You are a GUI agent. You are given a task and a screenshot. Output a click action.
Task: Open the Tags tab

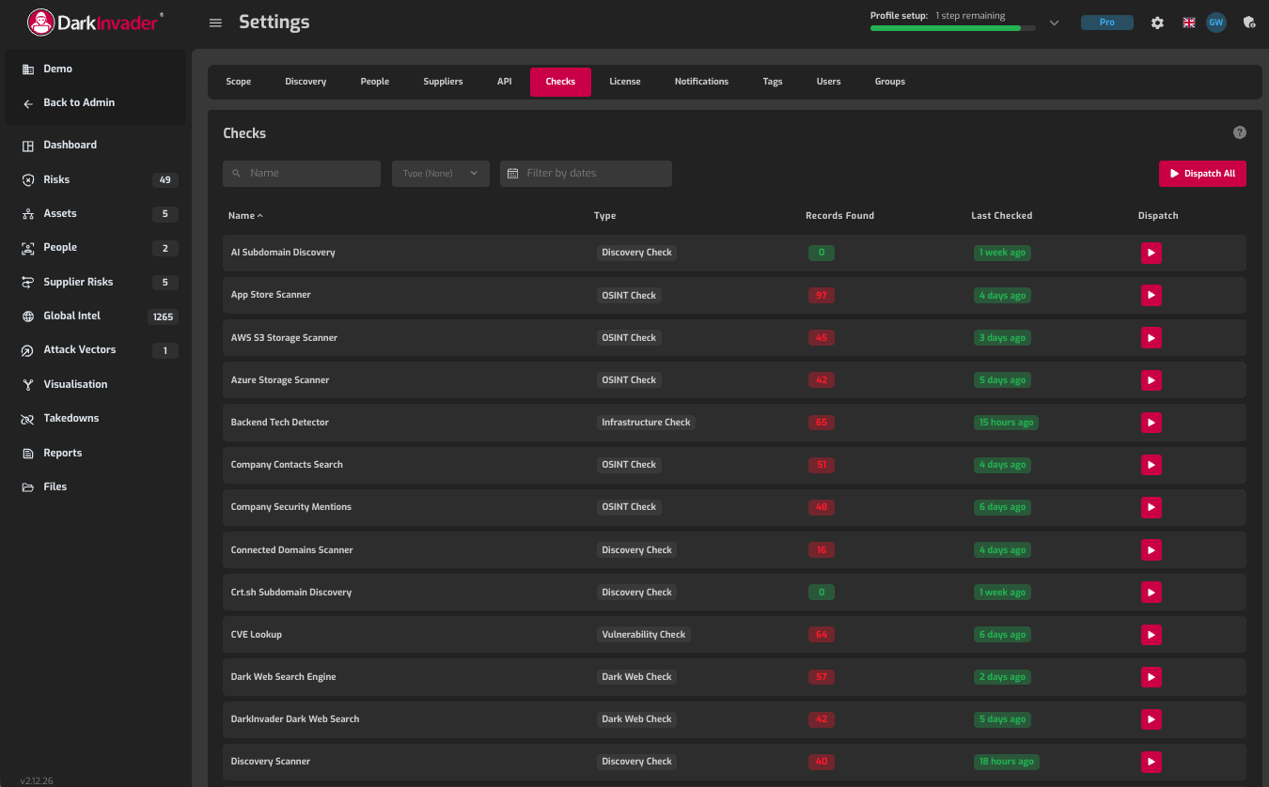click(x=773, y=82)
